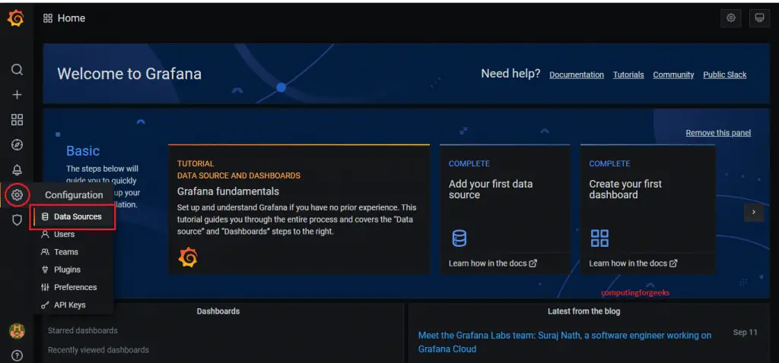
Task: Open the Alerting bell icon
Action: [17, 170]
